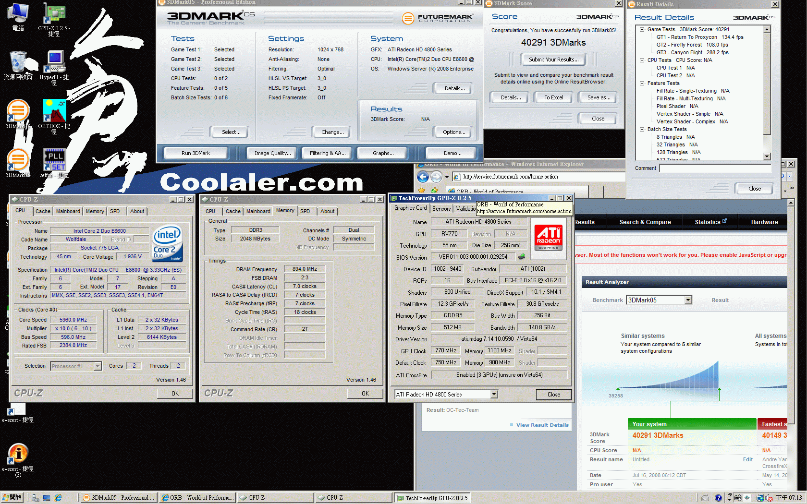Select GT2 - Firefly Forest result row
Image resolution: width=807 pixels, height=504 pixels.
[x=692, y=45]
